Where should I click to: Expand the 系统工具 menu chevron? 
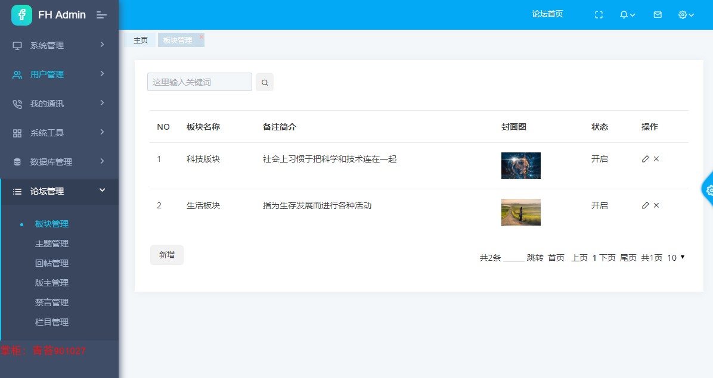coord(103,132)
